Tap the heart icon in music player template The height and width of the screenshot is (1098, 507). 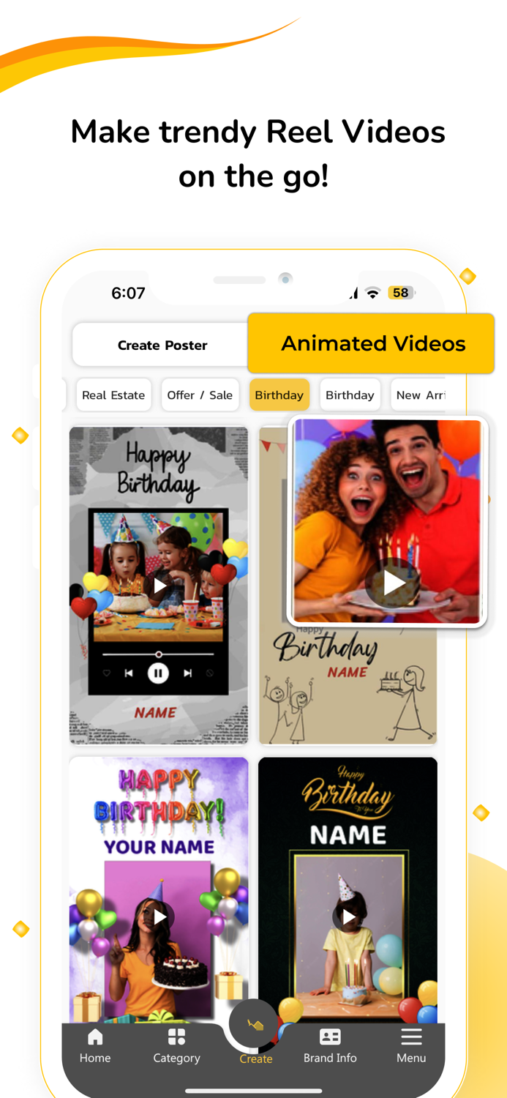pyautogui.click(x=107, y=673)
